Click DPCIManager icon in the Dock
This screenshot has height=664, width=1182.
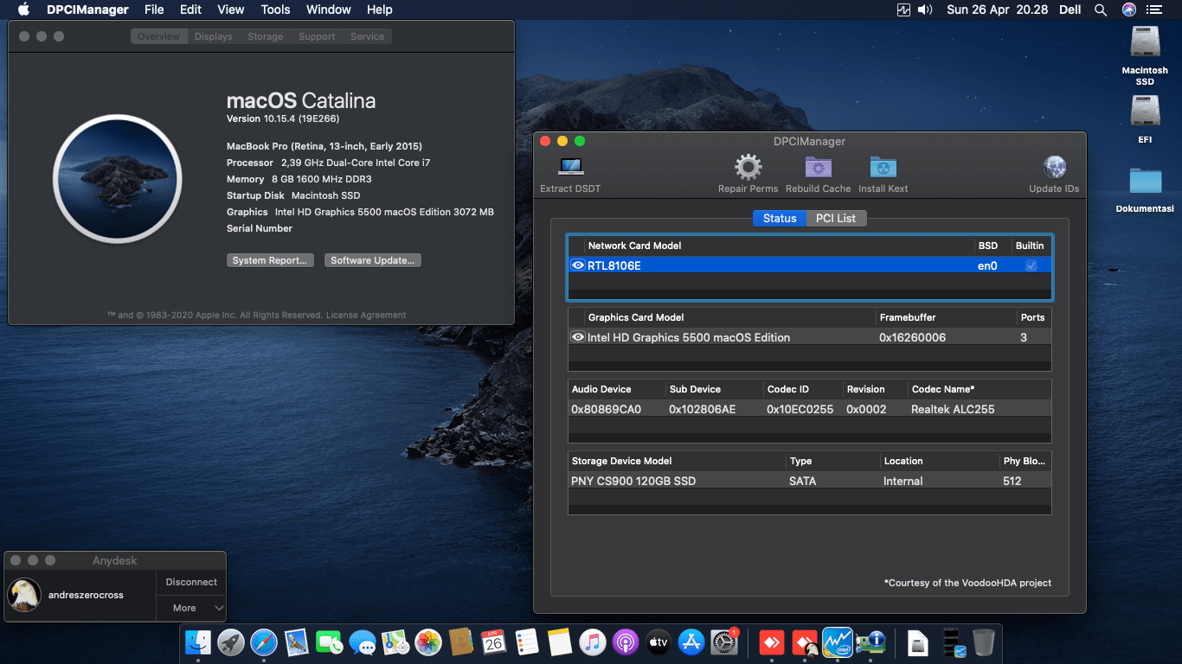871,642
